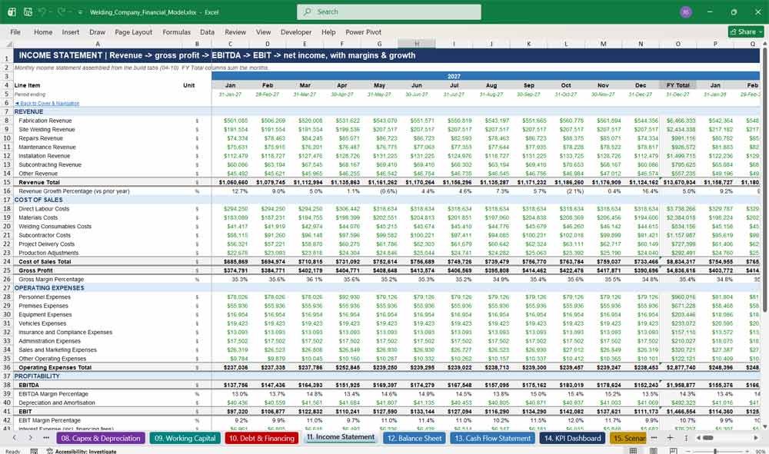This screenshot has width=769, height=454.
Task: Select the 2027 year header band
Action: 454,76
